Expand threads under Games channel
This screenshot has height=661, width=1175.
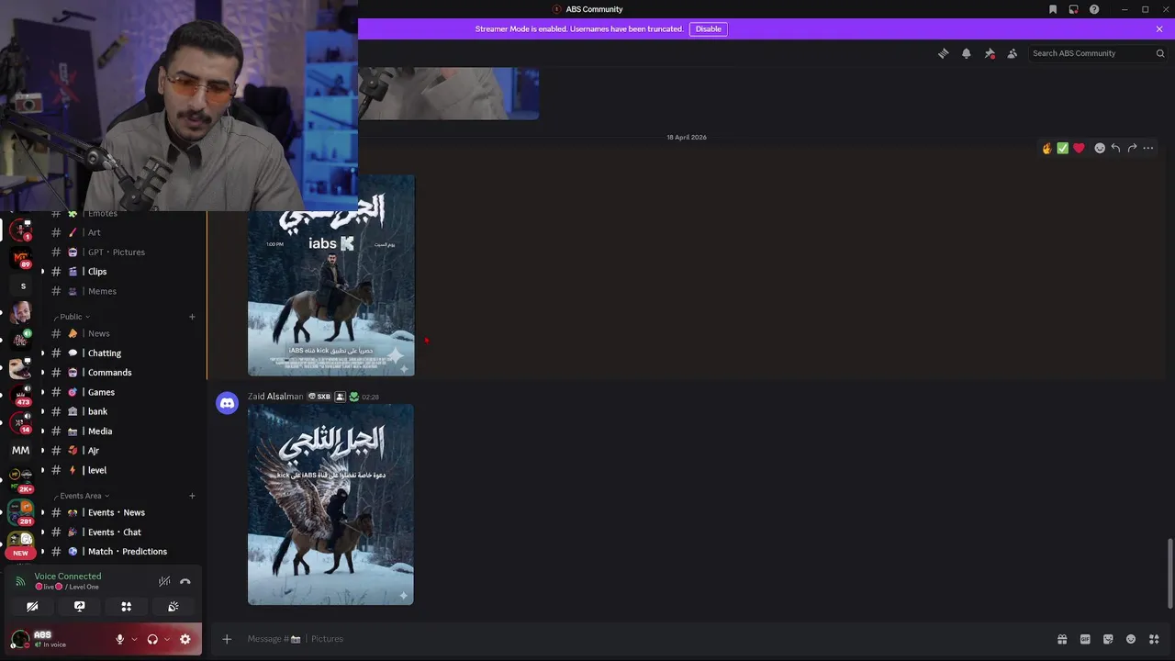click(x=41, y=392)
